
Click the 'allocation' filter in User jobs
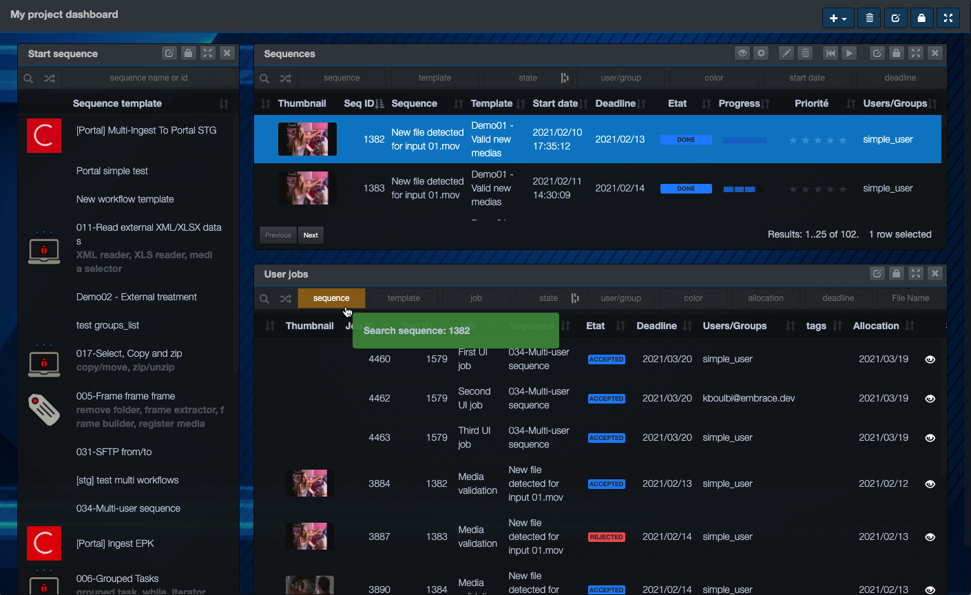click(766, 298)
